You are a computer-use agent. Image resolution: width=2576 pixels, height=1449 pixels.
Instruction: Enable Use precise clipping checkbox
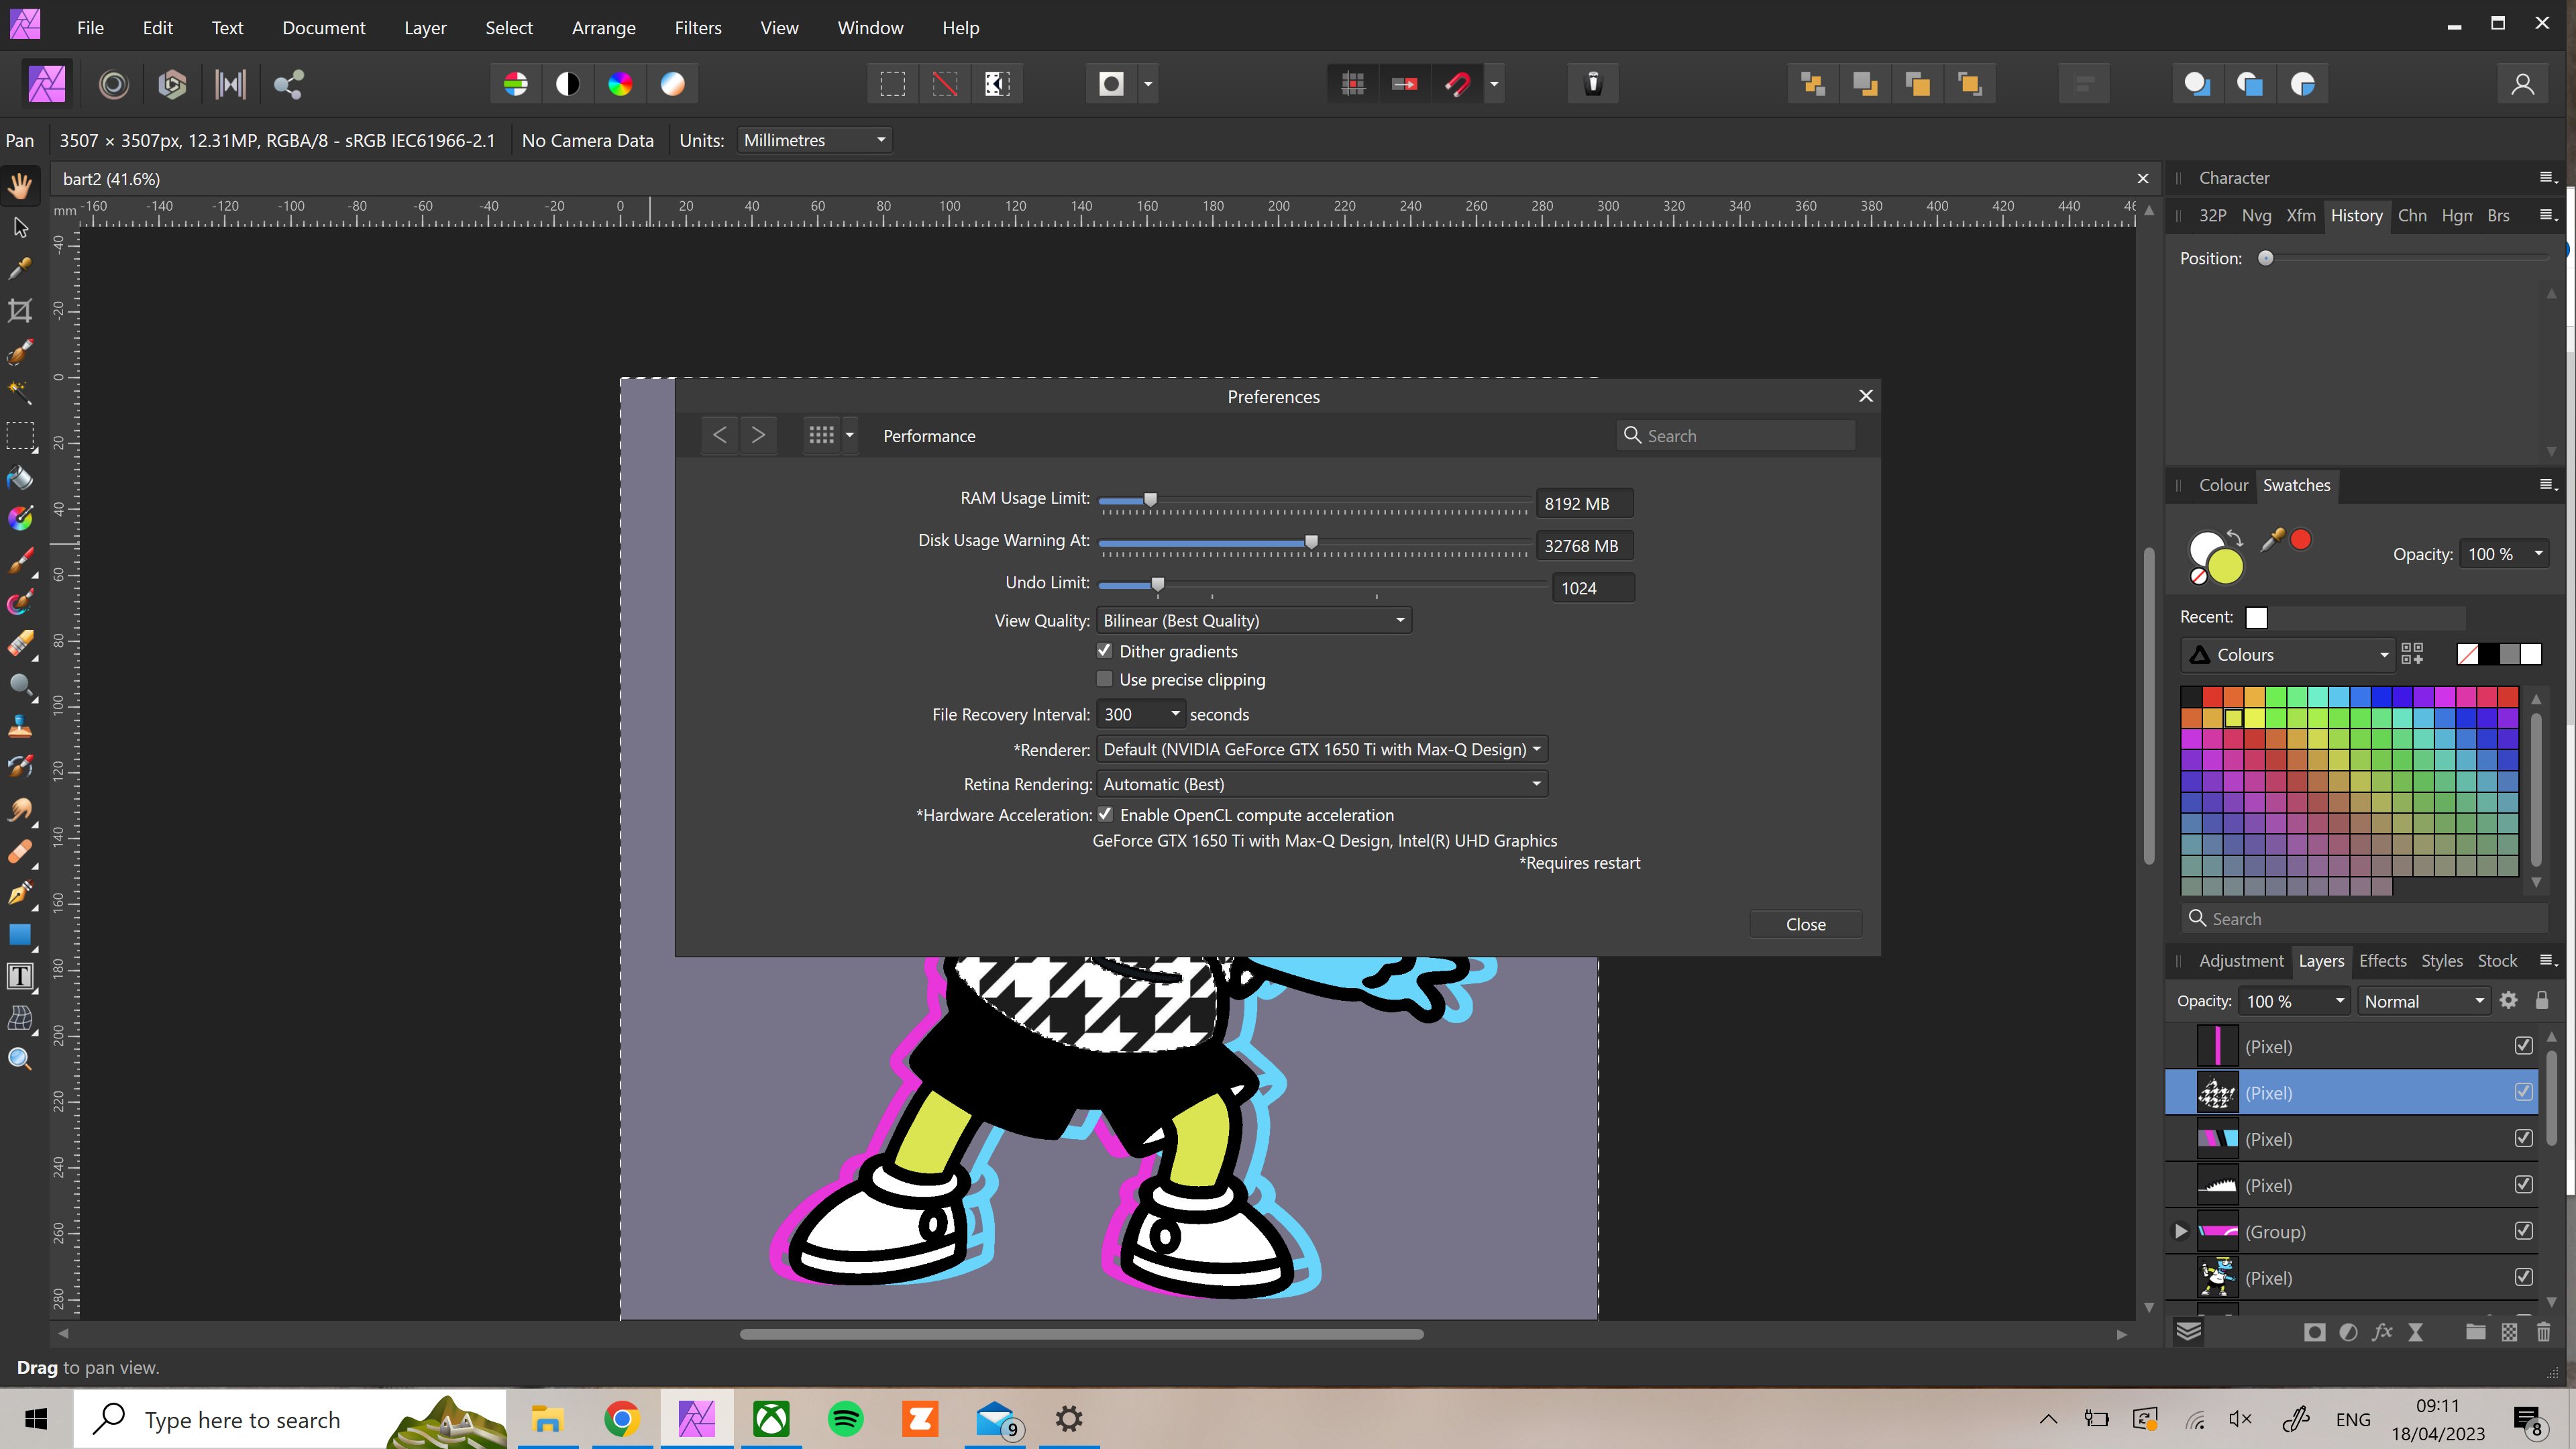coord(1105,679)
